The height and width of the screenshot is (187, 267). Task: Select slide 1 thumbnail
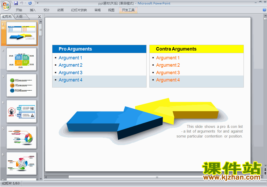pos(21,33)
